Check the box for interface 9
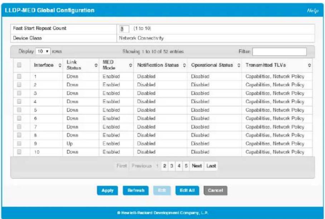Image resolution: width=325 pixels, height=219 pixels. pos(19,143)
